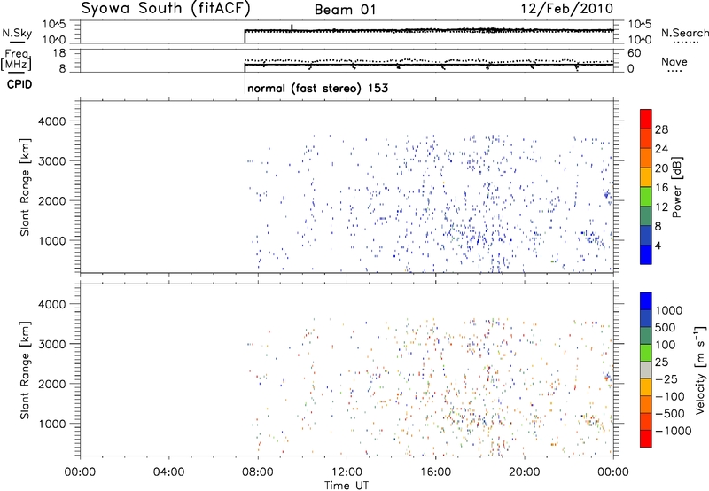Click the blue top of the velocity color bar
This screenshot has height=491, width=709.
[x=646, y=300]
